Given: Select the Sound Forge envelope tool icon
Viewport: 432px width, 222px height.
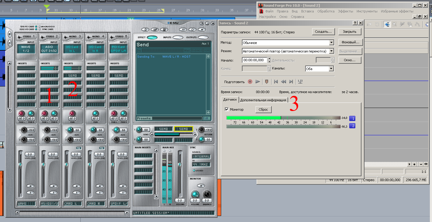Looking at the screenshot, I should click(417, 24).
